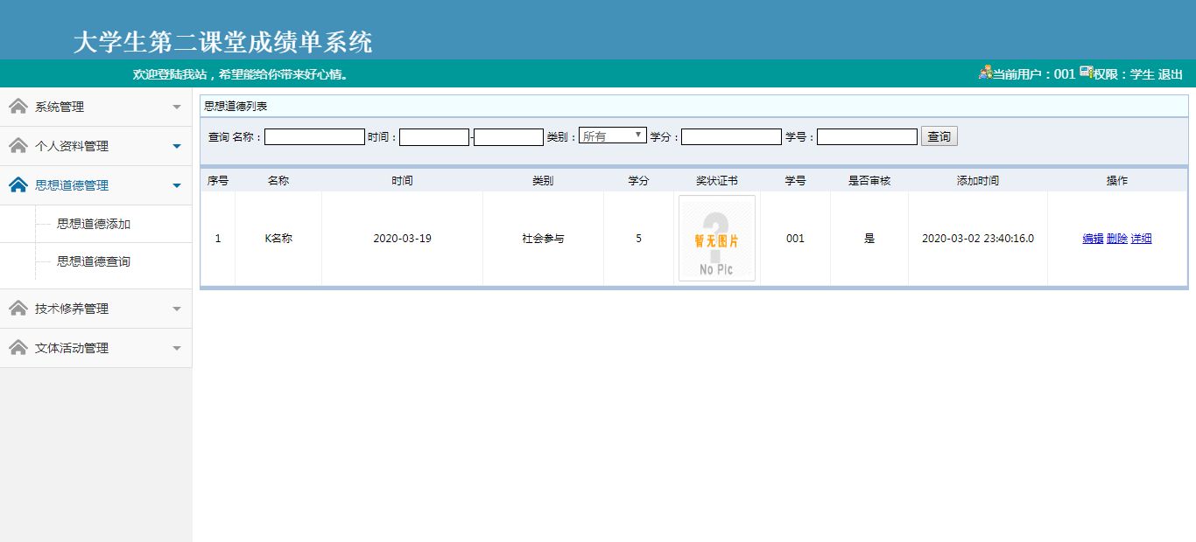Open 个人资料管理 menu section

click(95, 146)
